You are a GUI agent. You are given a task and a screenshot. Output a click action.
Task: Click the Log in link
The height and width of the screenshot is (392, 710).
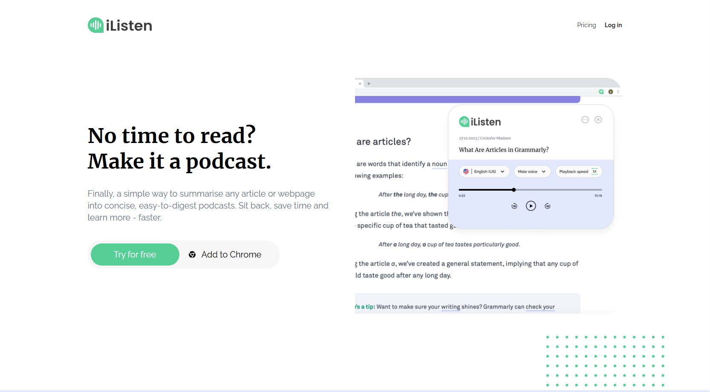(x=613, y=25)
